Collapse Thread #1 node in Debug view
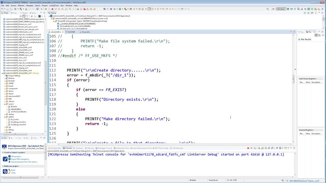This screenshot has width=326, height=183. (54, 21)
